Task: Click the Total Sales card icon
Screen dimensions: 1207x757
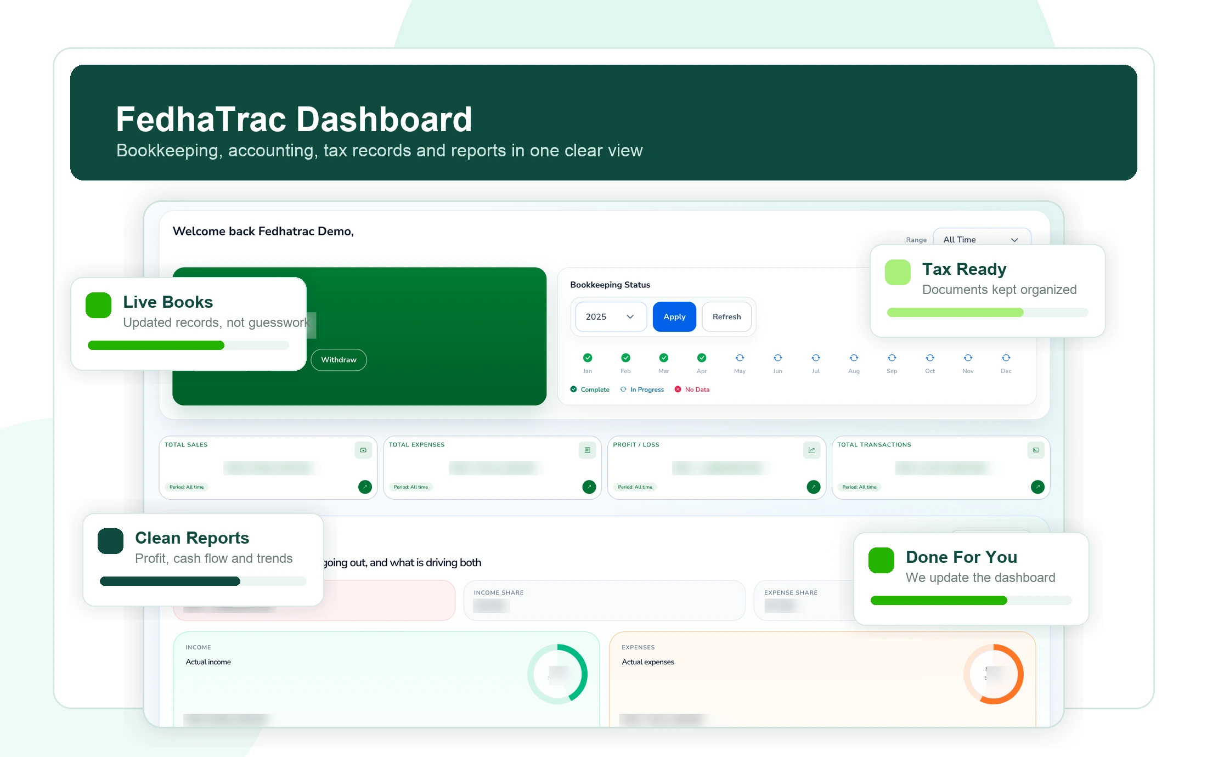Action: click(x=363, y=450)
